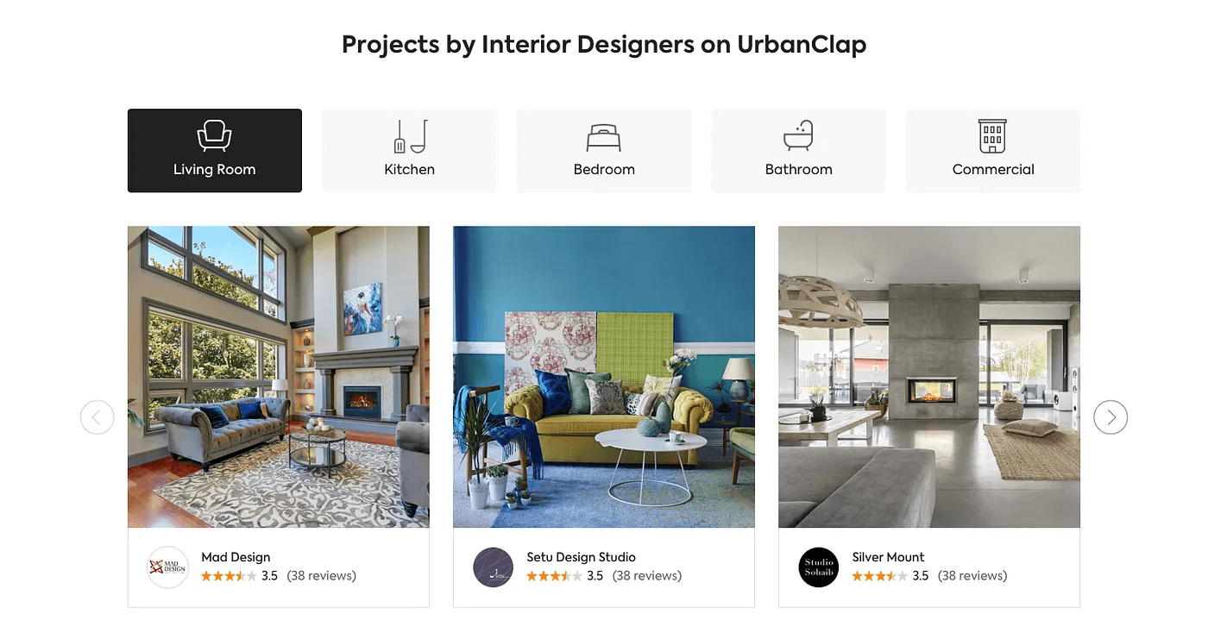Image resolution: width=1208 pixels, height=620 pixels.
Task: Switch to the Kitchen tab label
Action: (x=410, y=170)
